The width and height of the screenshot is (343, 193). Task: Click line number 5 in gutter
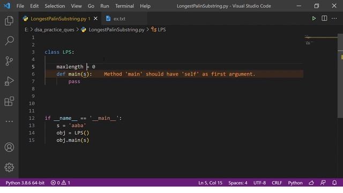(33, 66)
